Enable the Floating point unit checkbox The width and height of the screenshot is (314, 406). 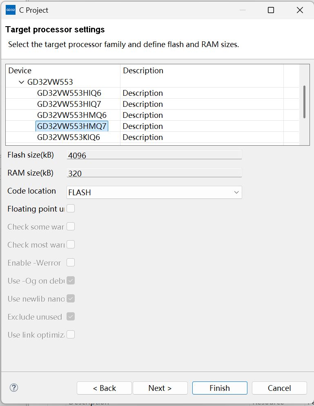(71, 208)
